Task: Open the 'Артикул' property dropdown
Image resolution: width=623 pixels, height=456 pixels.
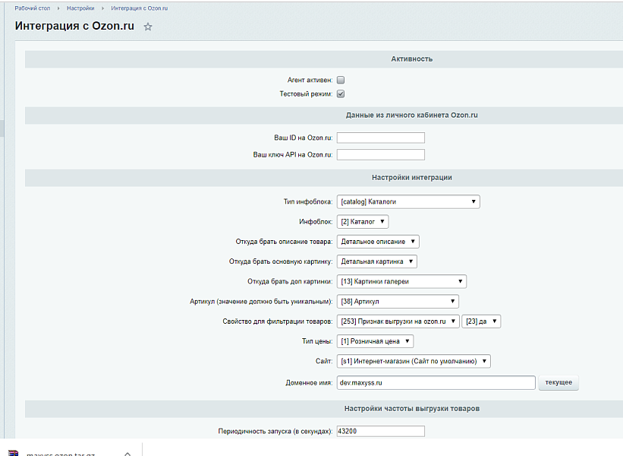Action: point(401,302)
